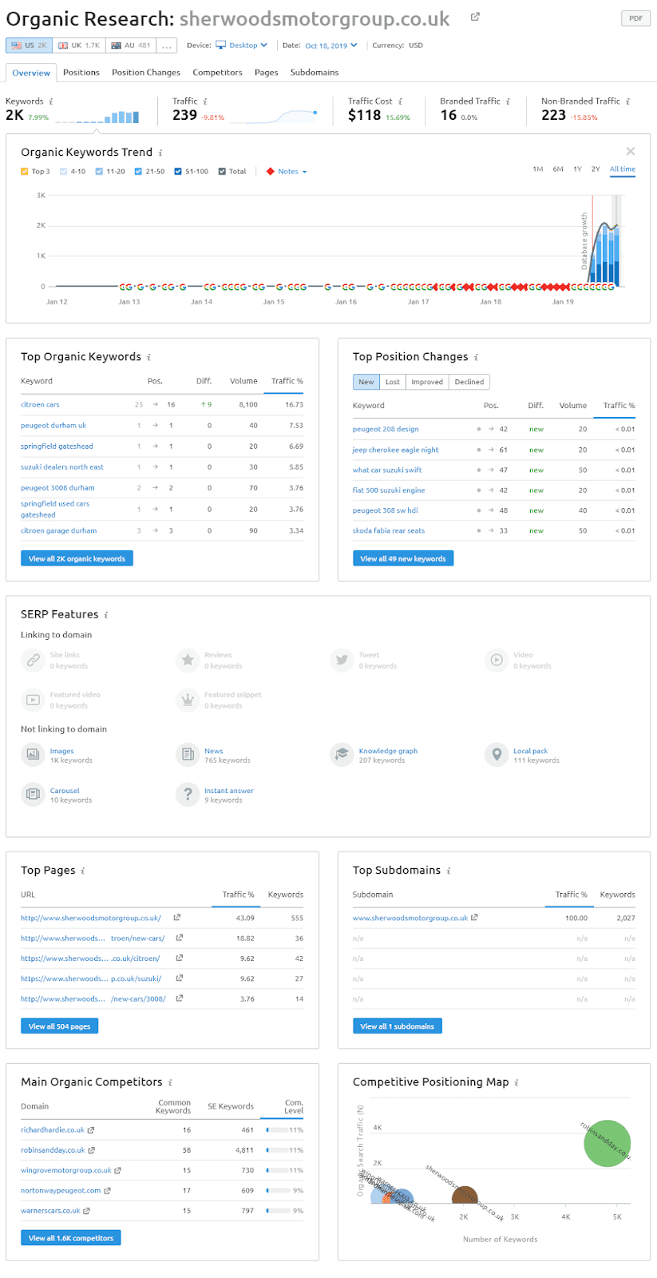Click info icon beside Top Position Changes
657x1278 pixels.
476,357
